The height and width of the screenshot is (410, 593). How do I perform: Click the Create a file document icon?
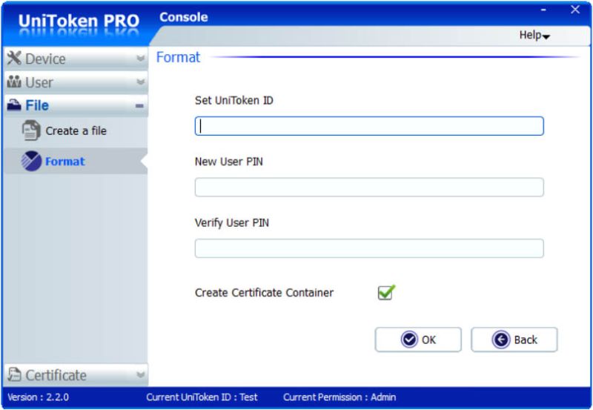[x=31, y=130]
